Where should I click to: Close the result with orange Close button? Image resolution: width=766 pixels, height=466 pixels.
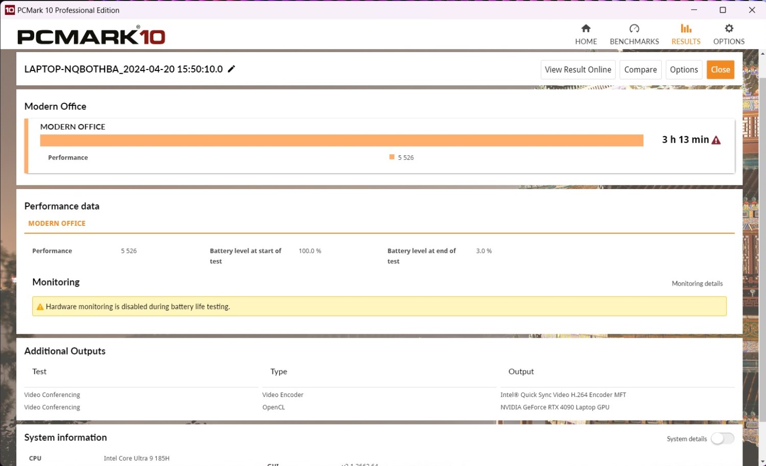(721, 69)
